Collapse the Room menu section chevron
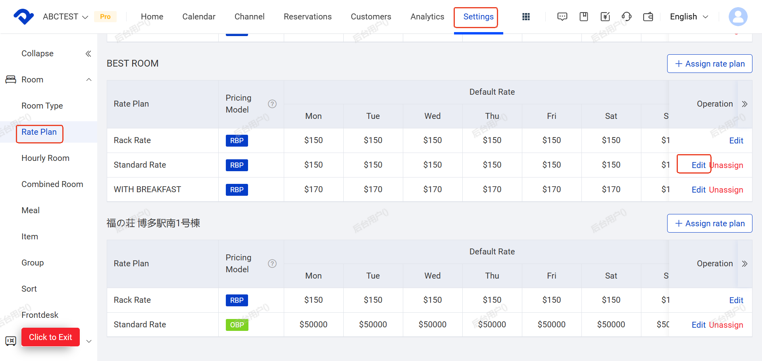Screen dimensions: 762x361 click(89, 80)
